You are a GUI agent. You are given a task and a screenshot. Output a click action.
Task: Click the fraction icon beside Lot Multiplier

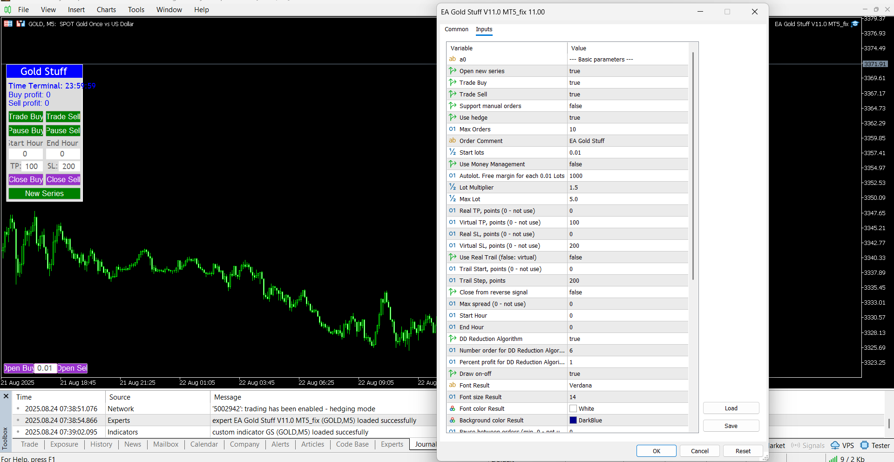[x=452, y=187]
